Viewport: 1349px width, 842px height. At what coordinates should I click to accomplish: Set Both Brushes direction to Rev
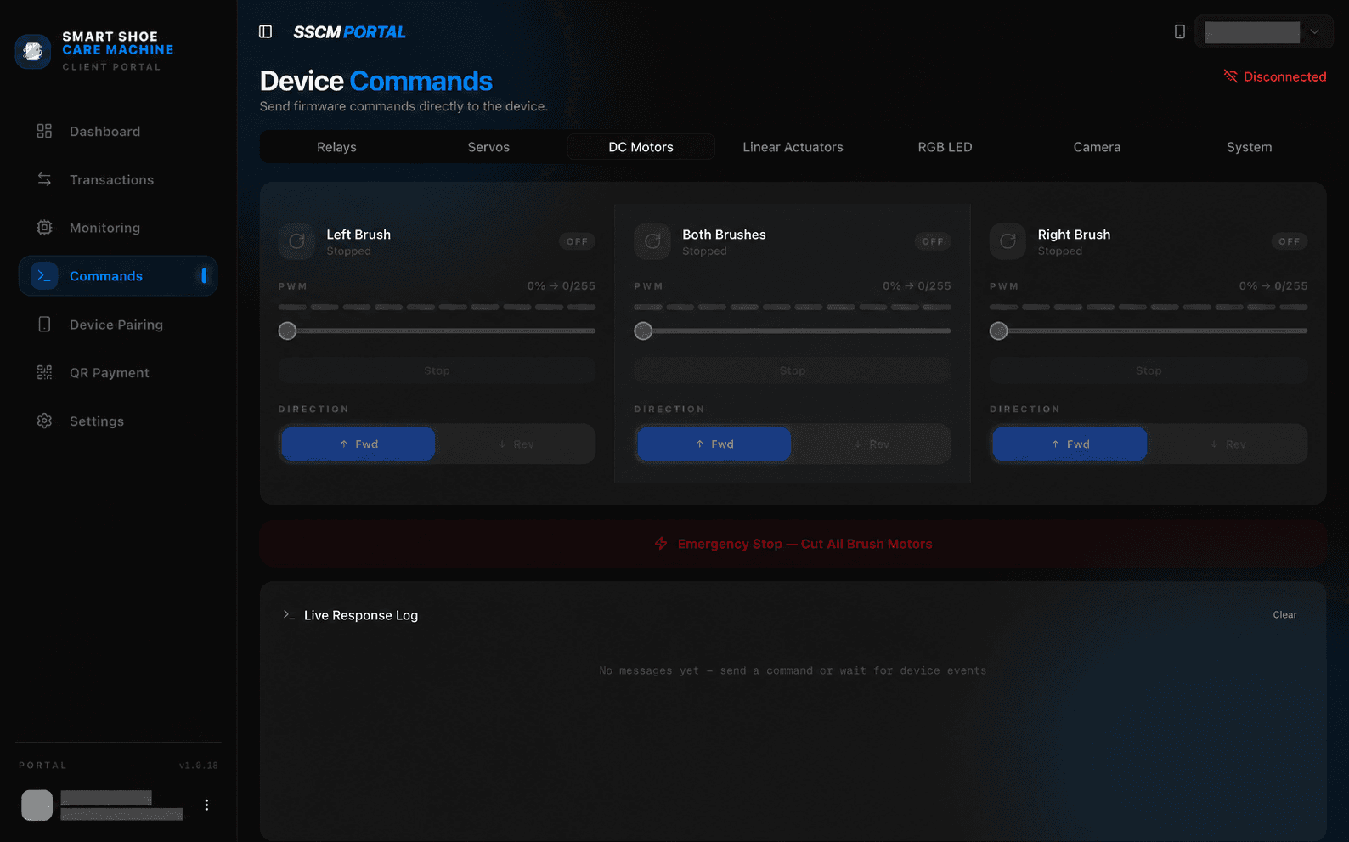[x=872, y=444]
